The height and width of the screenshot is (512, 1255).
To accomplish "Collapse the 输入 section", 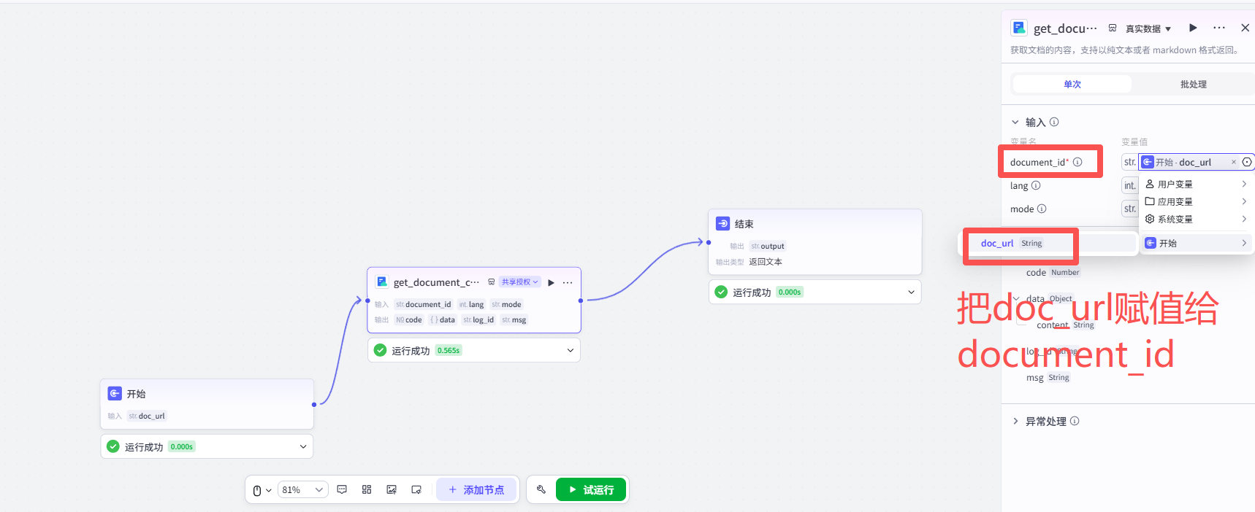I will pyautogui.click(x=1015, y=122).
